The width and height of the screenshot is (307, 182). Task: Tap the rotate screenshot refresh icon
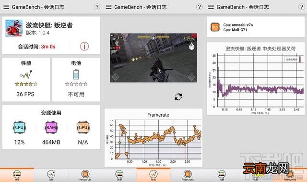(178, 97)
